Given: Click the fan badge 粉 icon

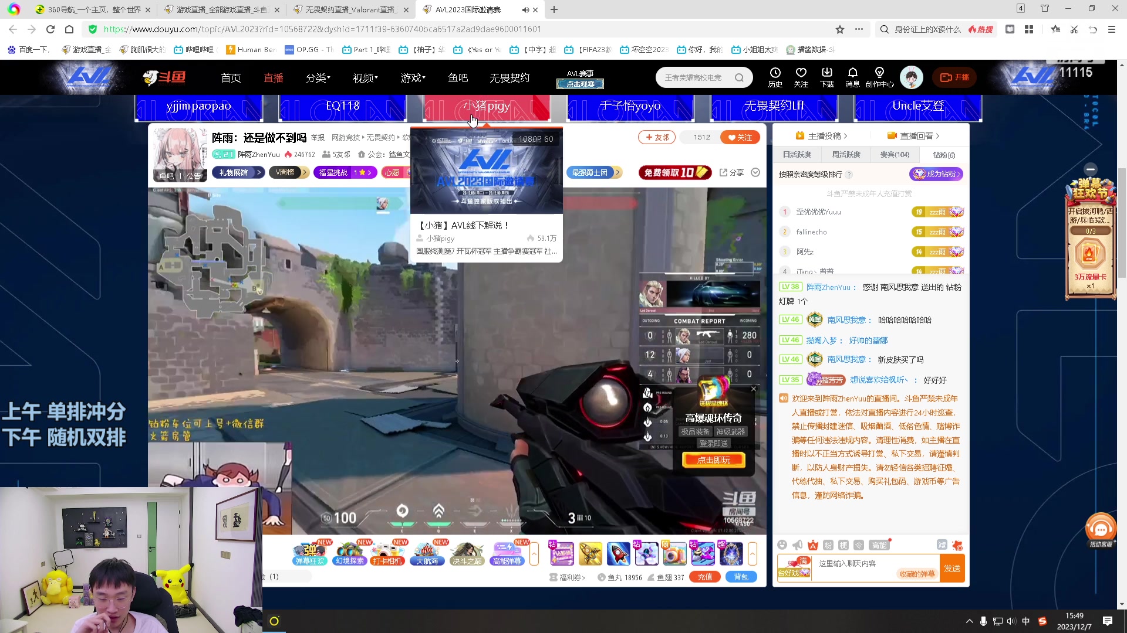Looking at the screenshot, I should pos(828,545).
